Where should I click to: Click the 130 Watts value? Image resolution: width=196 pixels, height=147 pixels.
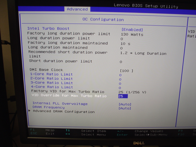pos(132,34)
